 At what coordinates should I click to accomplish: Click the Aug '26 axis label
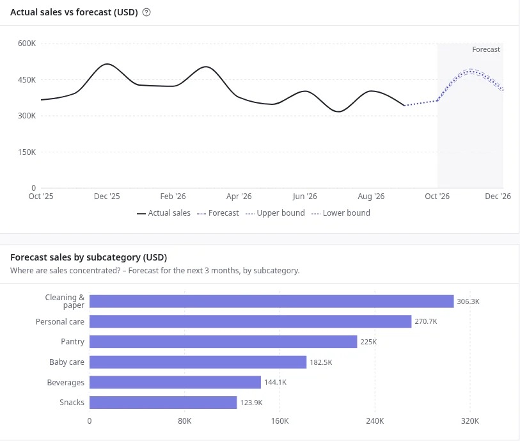[x=371, y=196]
